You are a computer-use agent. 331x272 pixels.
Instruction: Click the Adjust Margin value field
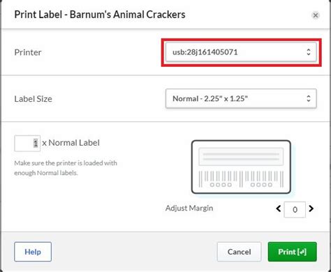pos(295,210)
